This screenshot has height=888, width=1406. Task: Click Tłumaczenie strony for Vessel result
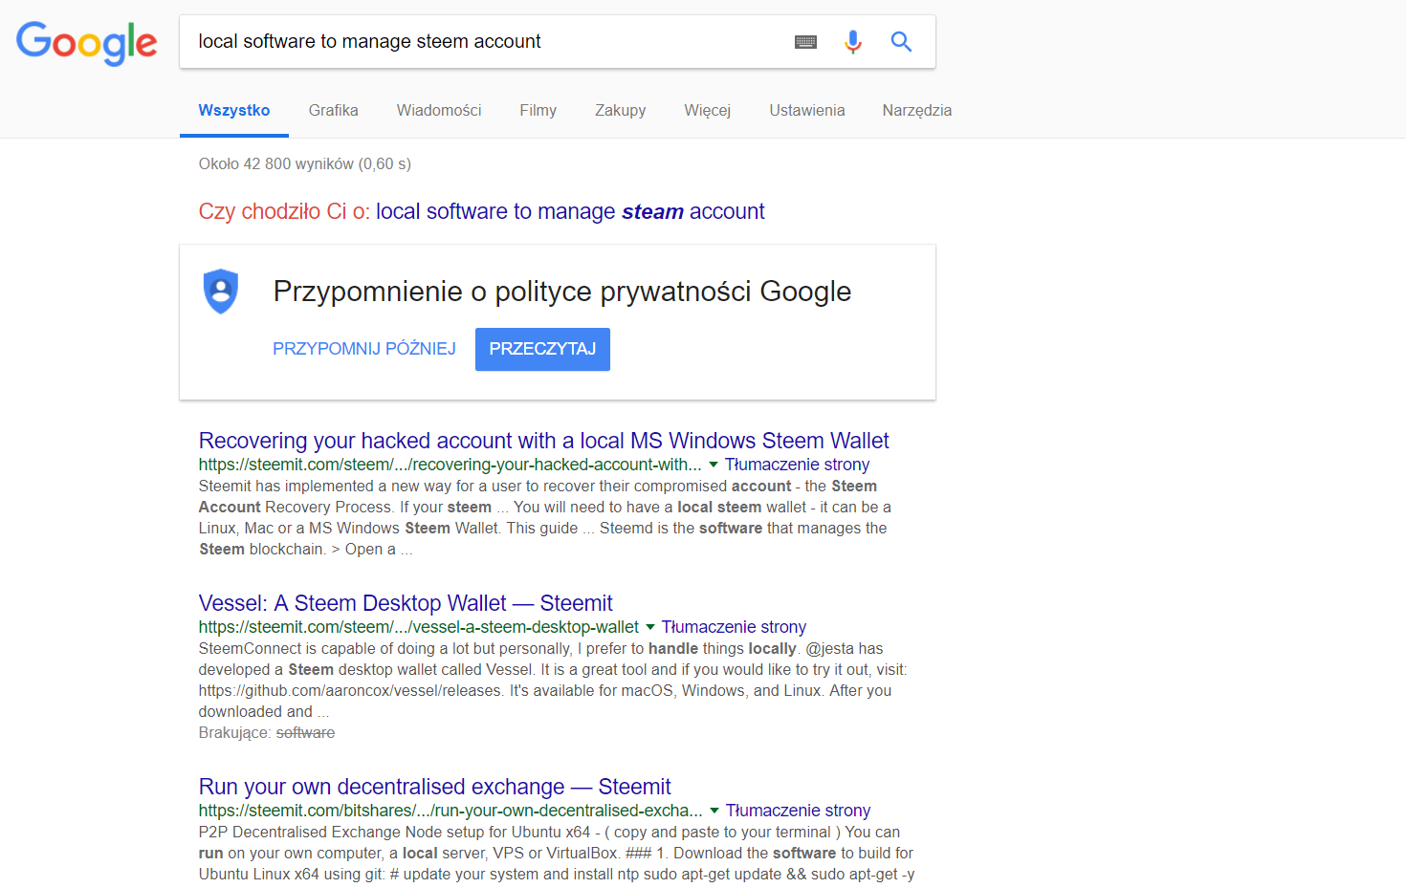click(x=735, y=627)
